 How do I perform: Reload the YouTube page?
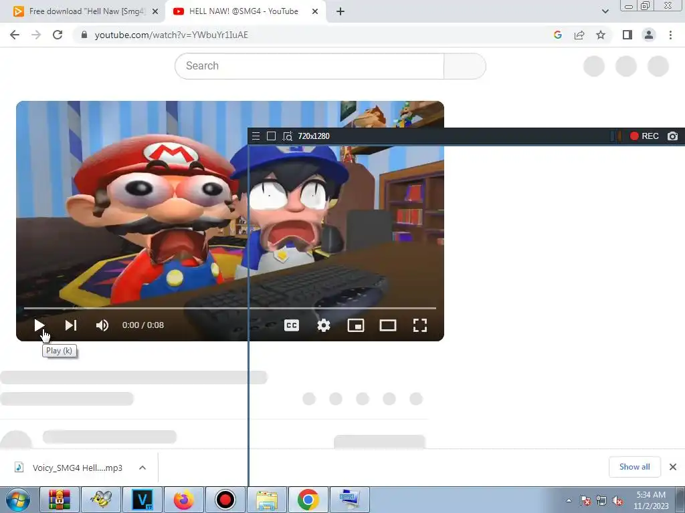[x=58, y=35]
